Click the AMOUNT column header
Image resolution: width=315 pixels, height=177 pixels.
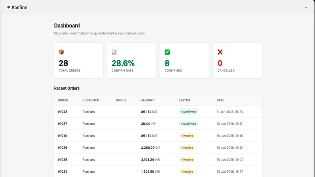(x=147, y=100)
